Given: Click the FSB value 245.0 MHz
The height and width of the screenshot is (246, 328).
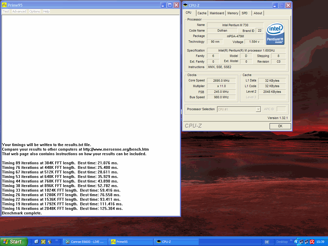Looking at the screenshot, I should tap(221, 92).
